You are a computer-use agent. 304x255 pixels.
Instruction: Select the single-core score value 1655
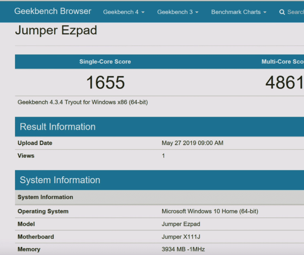click(x=105, y=83)
